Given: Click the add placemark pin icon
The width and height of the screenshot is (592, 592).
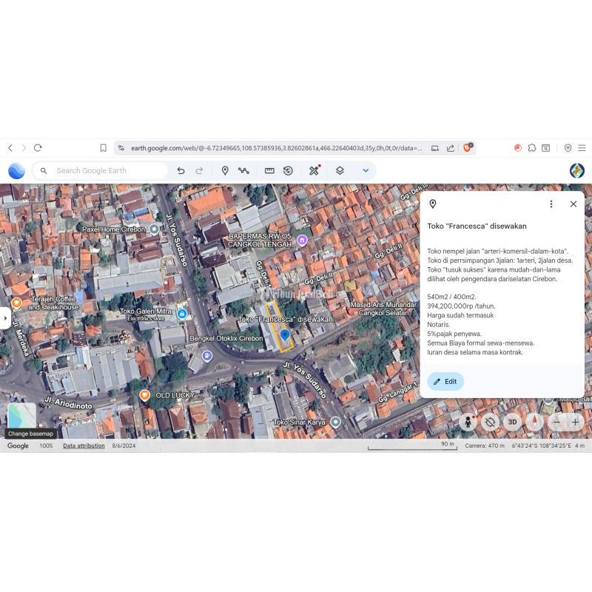Looking at the screenshot, I should click(225, 171).
